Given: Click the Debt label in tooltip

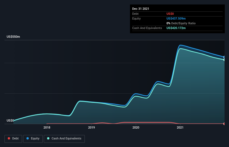Looking at the screenshot, I should tap(135, 14).
